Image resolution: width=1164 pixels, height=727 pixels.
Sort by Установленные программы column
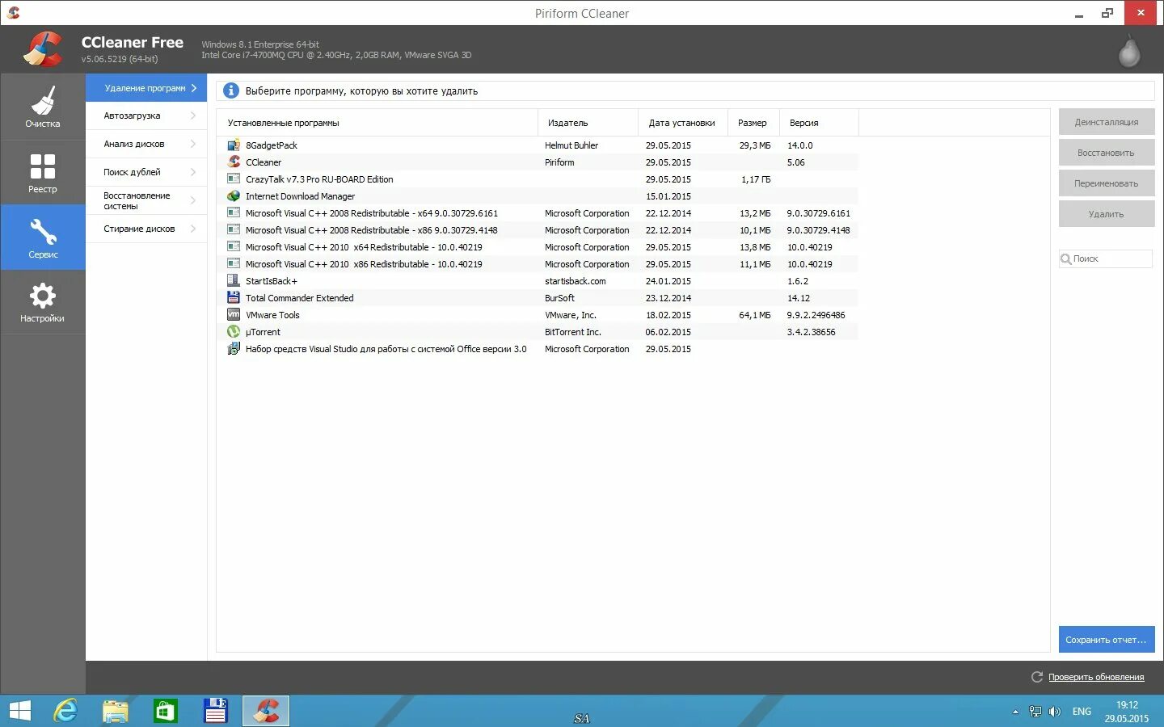[377, 123]
